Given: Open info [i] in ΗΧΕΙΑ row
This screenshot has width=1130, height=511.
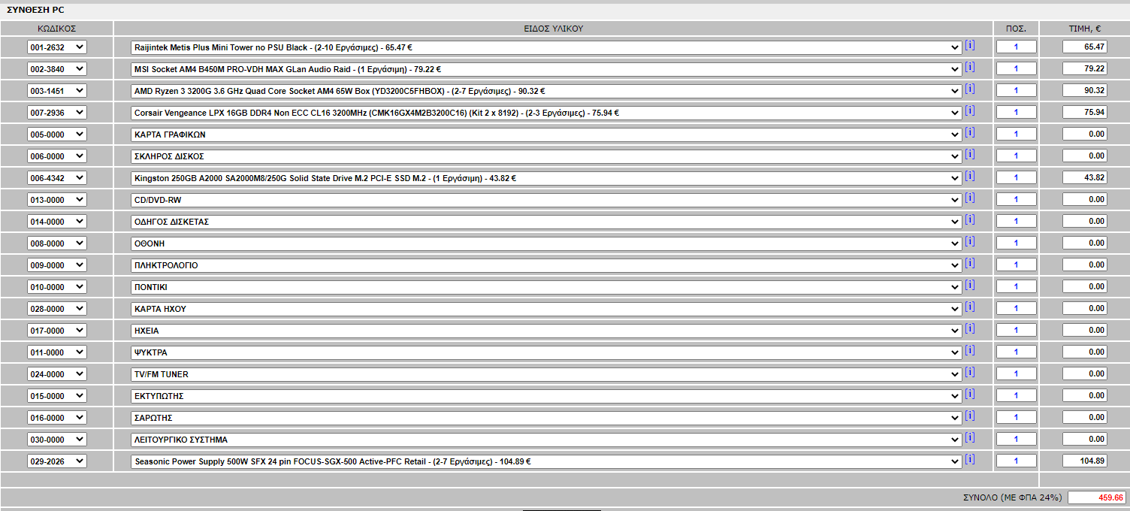Looking at the screenshot, I should (x=970, y=329).
